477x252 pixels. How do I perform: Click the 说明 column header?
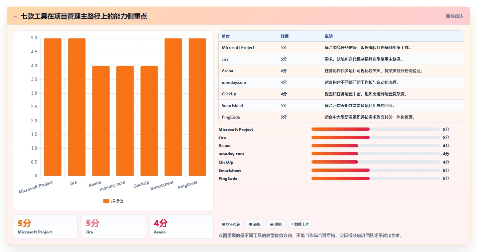[x=329, y=36]
